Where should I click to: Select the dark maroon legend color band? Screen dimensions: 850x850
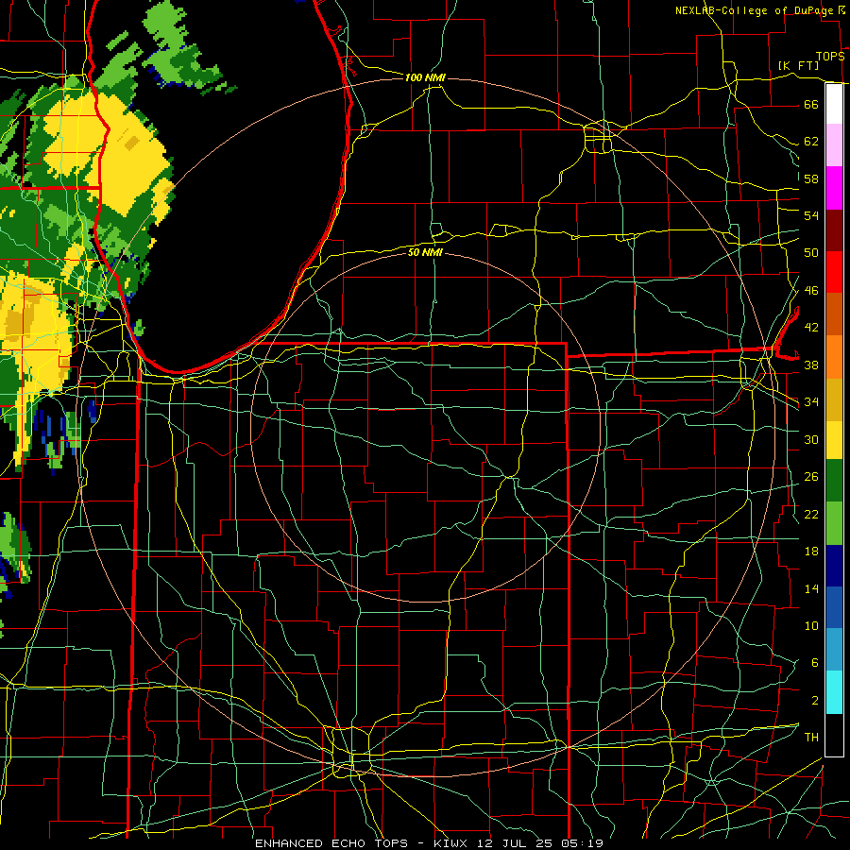click(834, 230)
